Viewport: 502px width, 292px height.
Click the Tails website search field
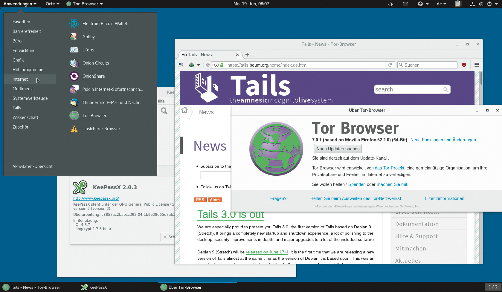[412, 89]
